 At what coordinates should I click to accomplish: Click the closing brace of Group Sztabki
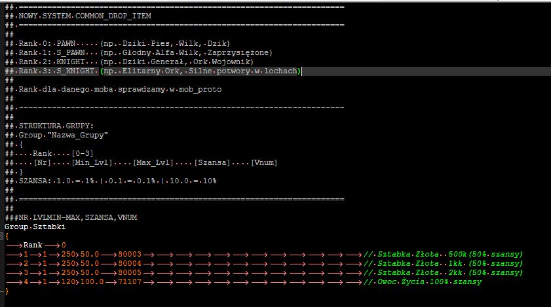[x=7, y=291]
